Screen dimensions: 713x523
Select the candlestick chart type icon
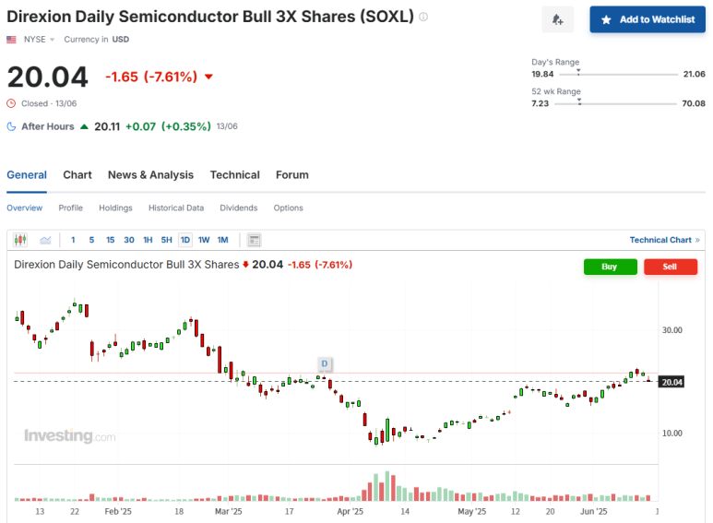pyautogui.click(x=21, y=240)
